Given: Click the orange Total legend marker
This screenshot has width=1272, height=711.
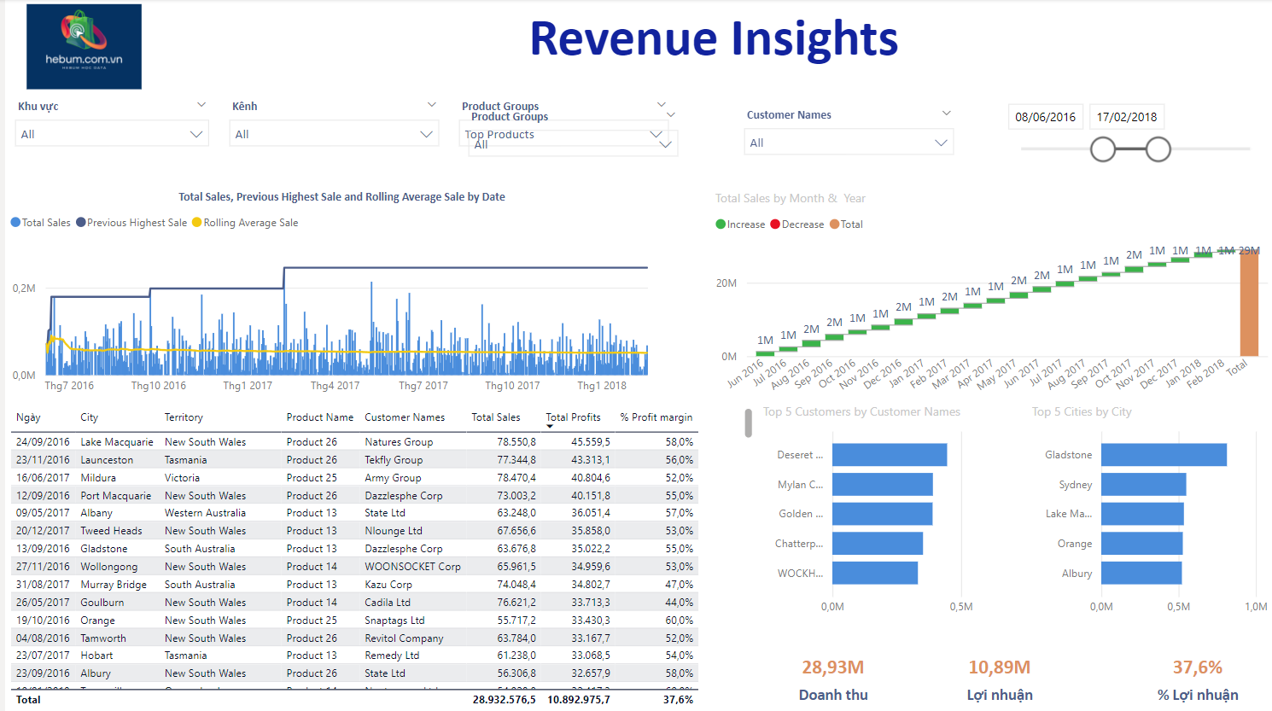Looking at the screenshot, I should pyautogui.click(x=835, y=224).
